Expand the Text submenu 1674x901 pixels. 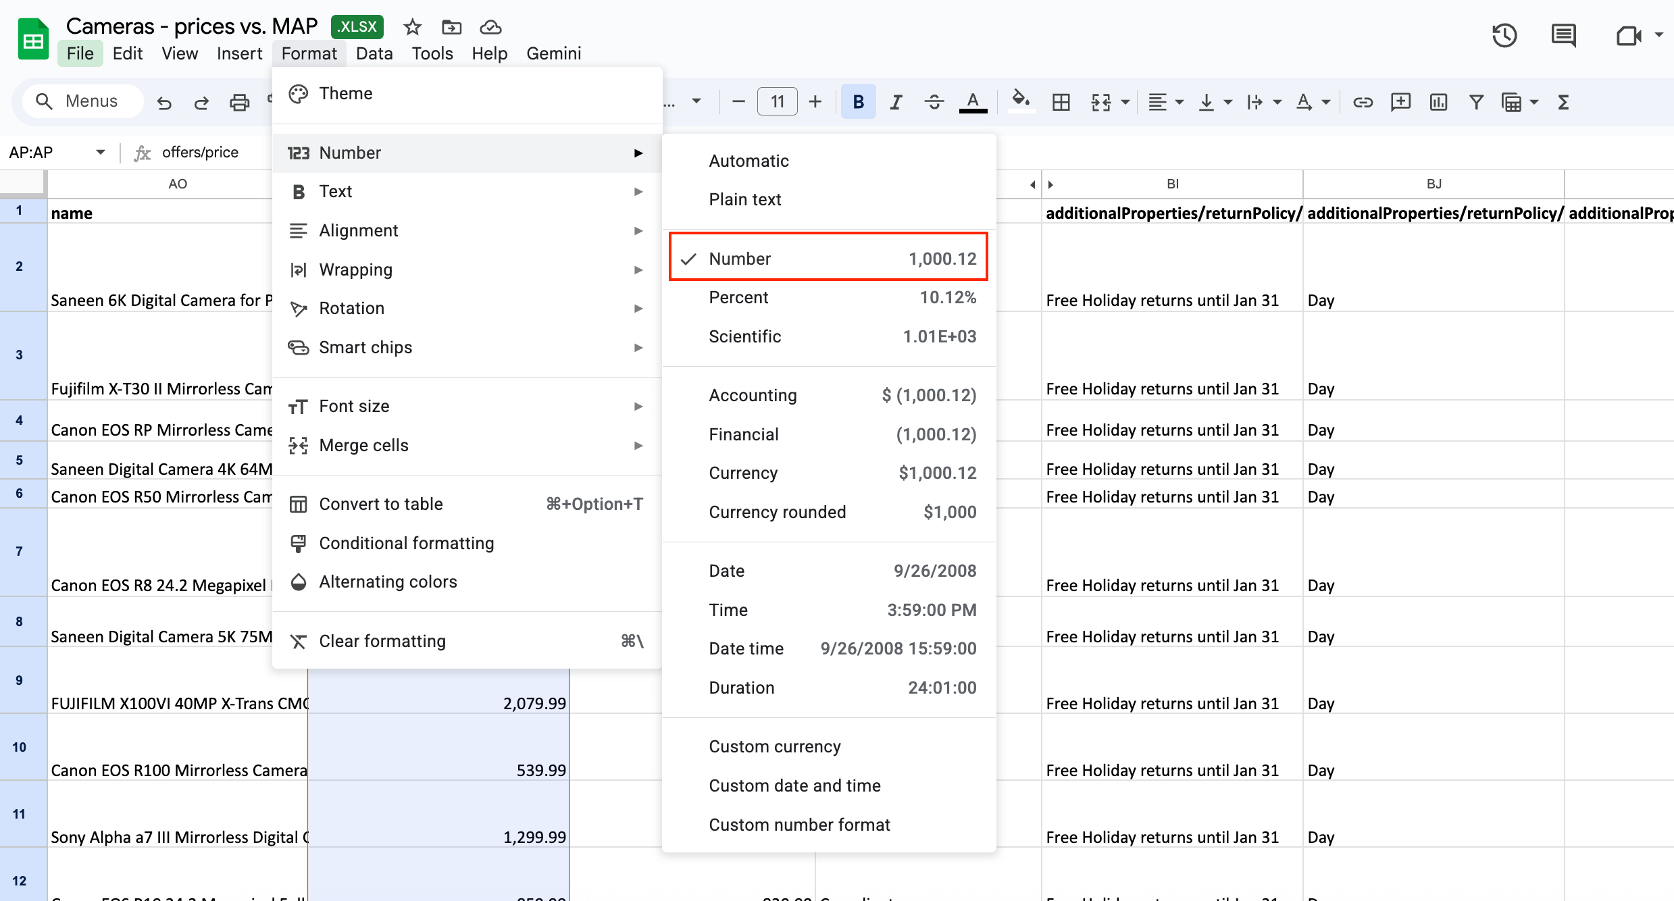pyautogui.click(x=466, y=191)
